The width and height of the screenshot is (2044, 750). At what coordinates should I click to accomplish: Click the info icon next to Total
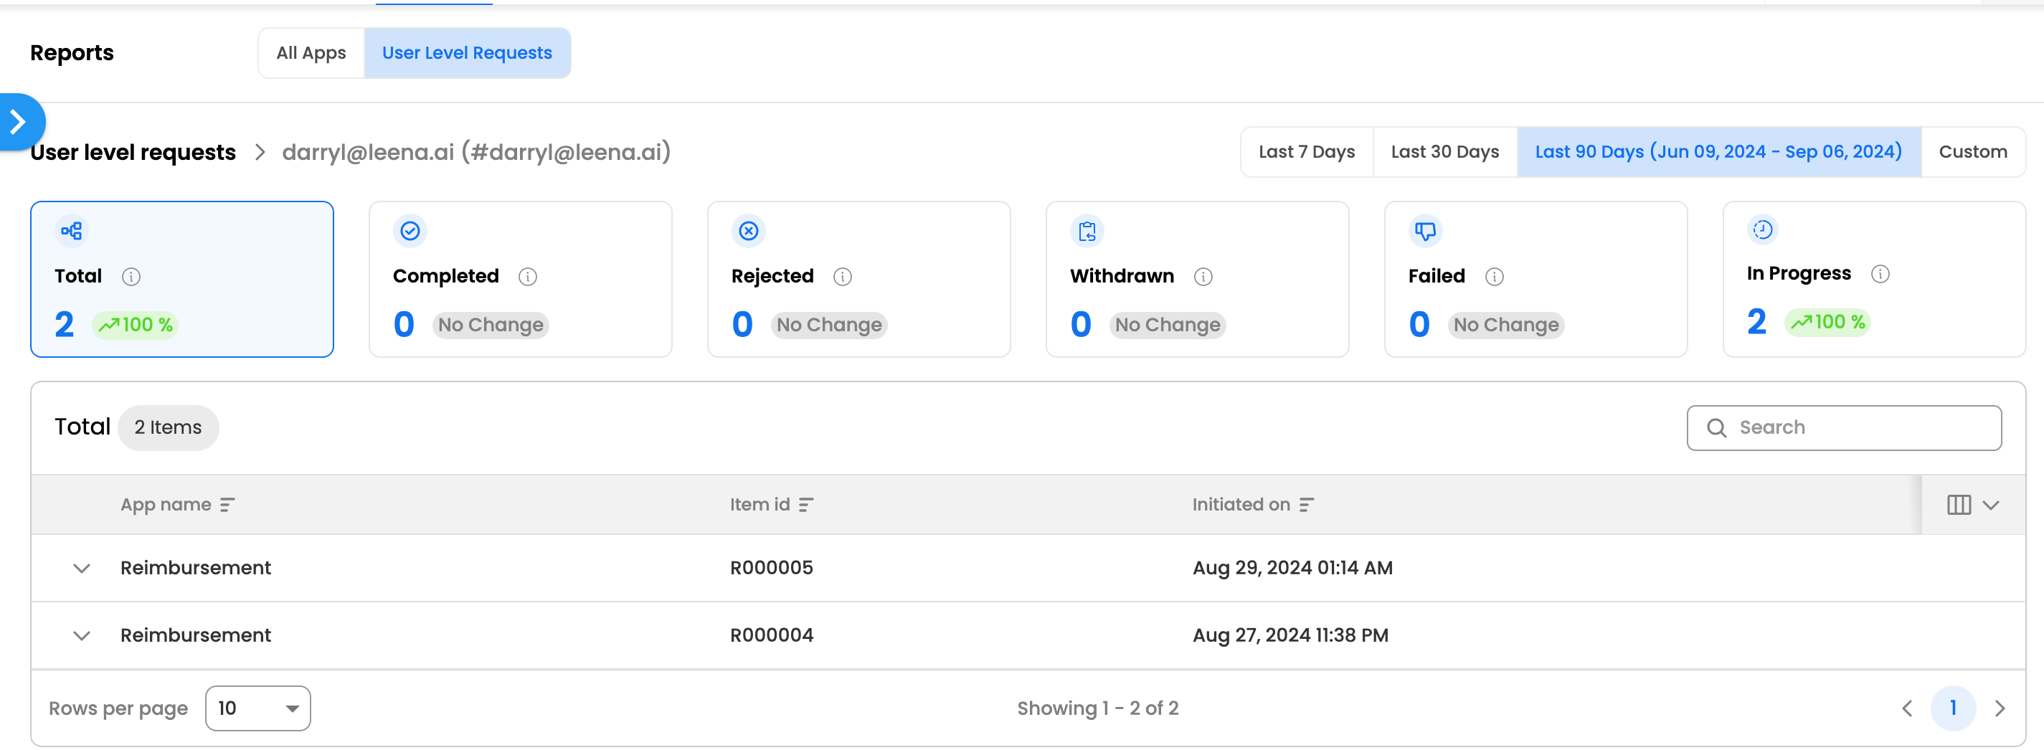tap(131, 276)
